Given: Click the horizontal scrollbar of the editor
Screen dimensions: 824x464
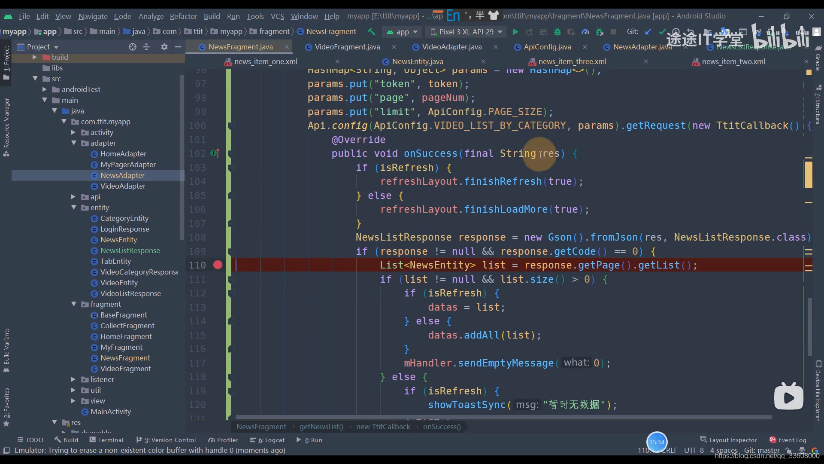Looking at the screenshot, I should [503, 417].
